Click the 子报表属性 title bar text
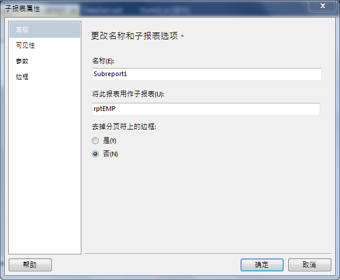This screenshot has width=340, height=280. (23, 9)
